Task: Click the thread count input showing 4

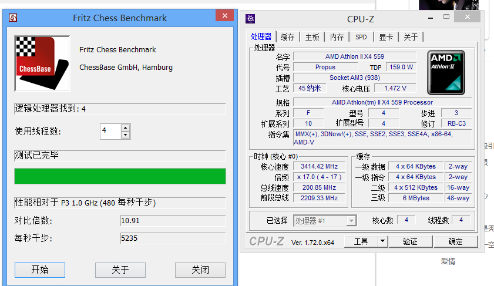Action: click(110, 132)
